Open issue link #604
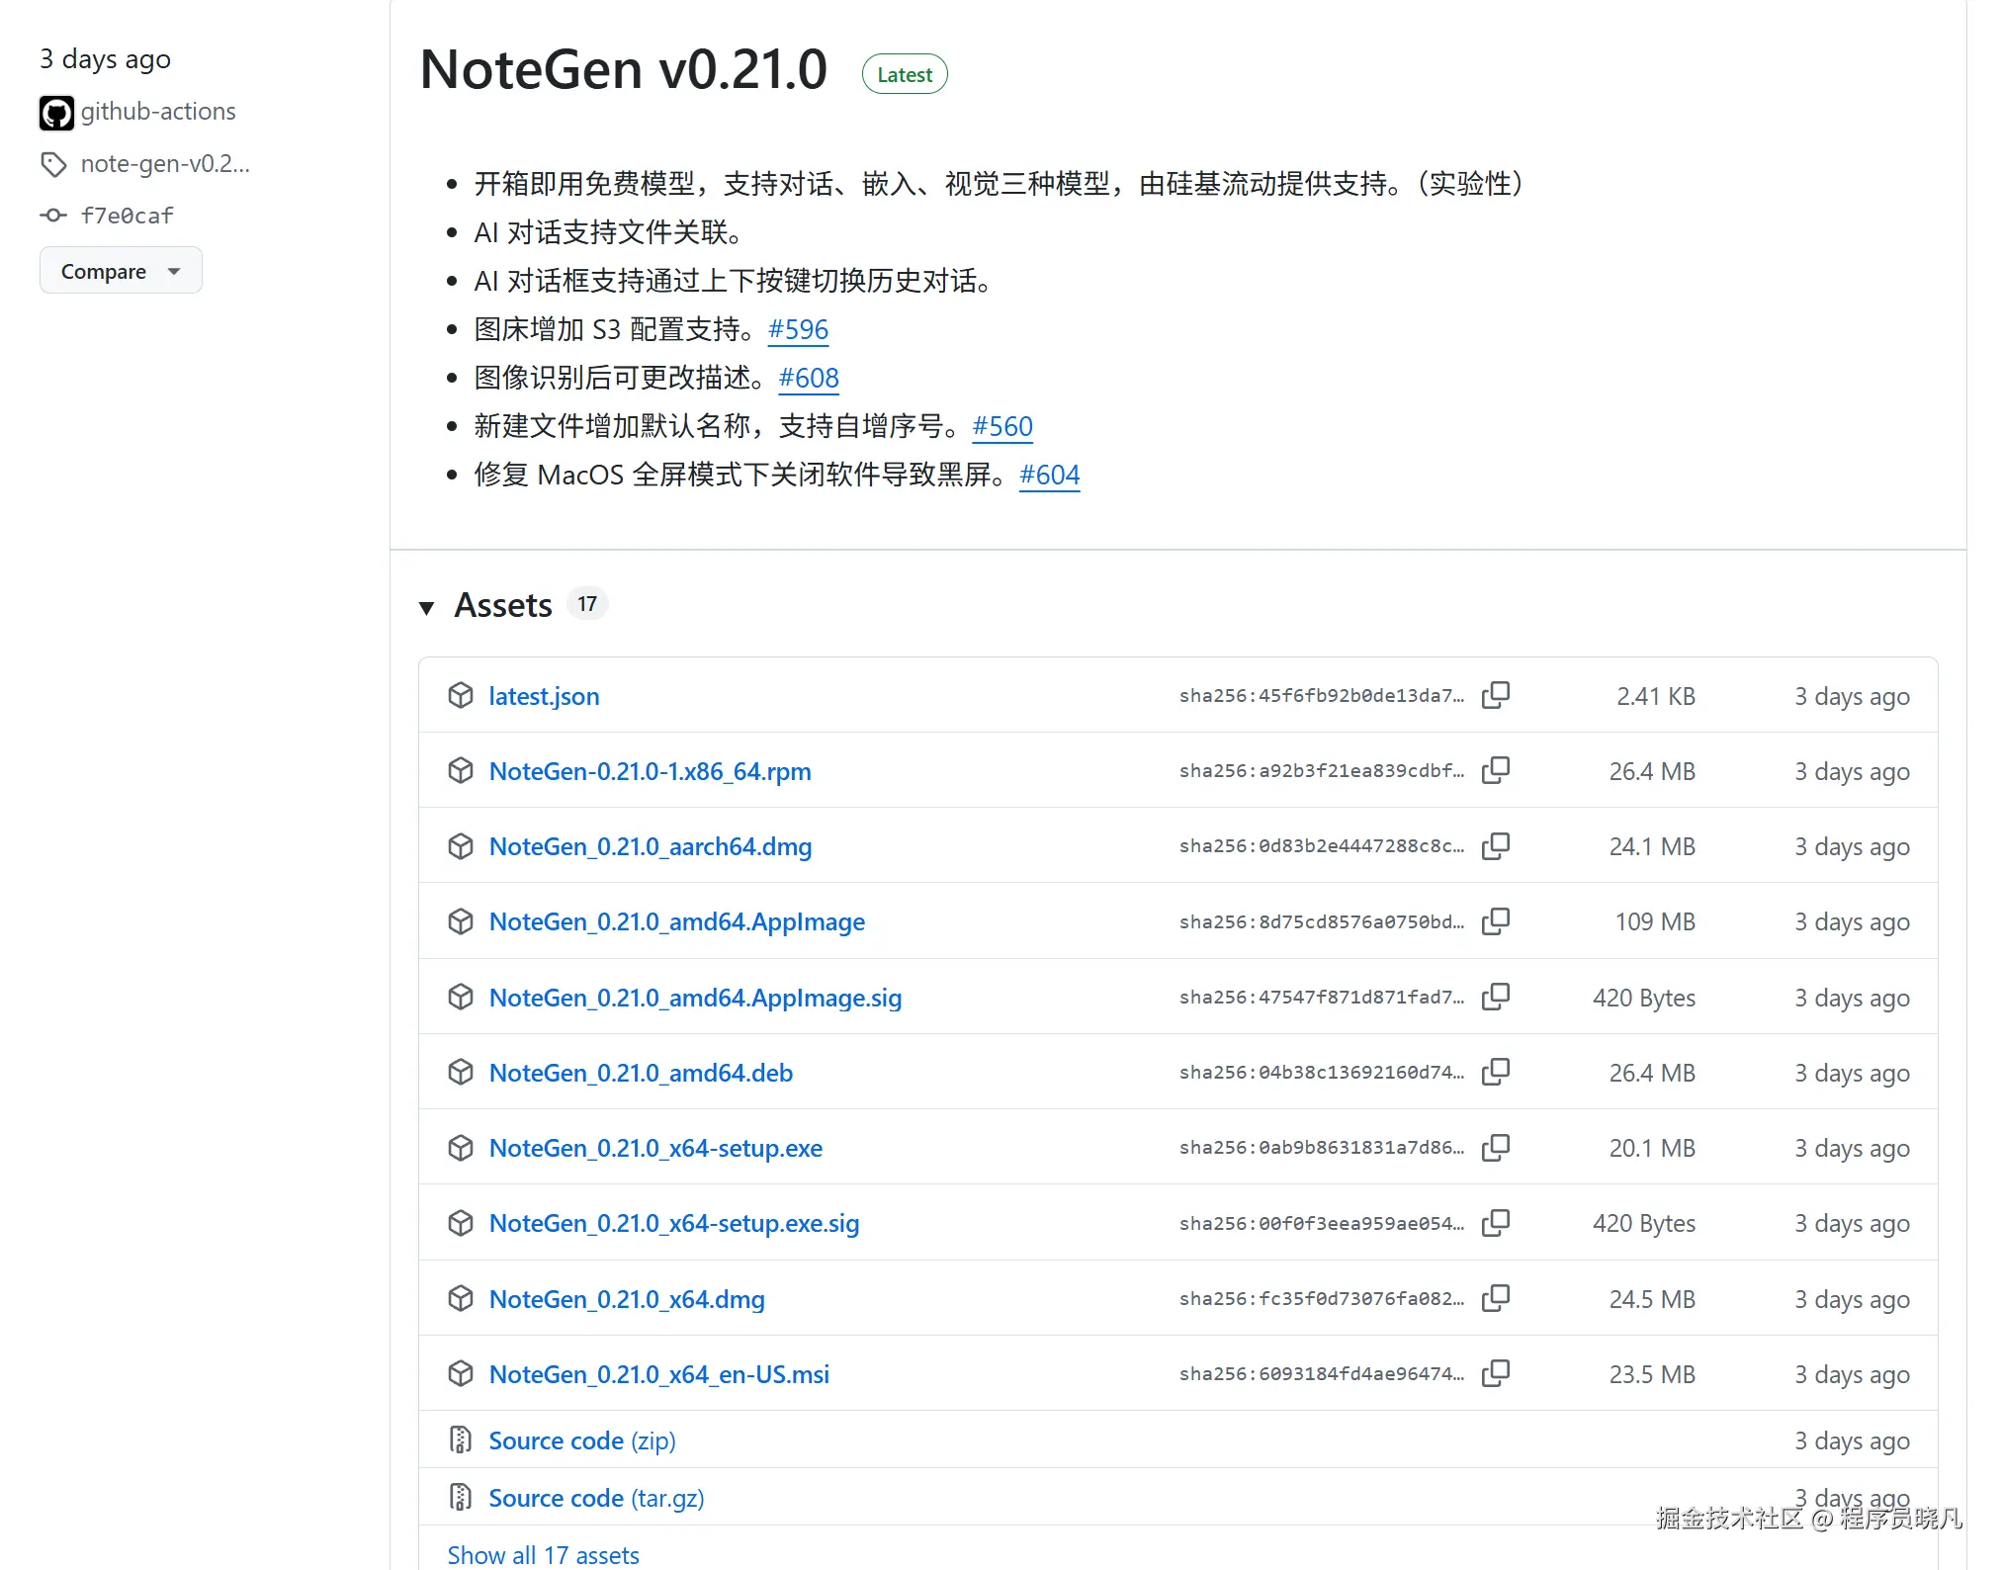 point(1049,475)
